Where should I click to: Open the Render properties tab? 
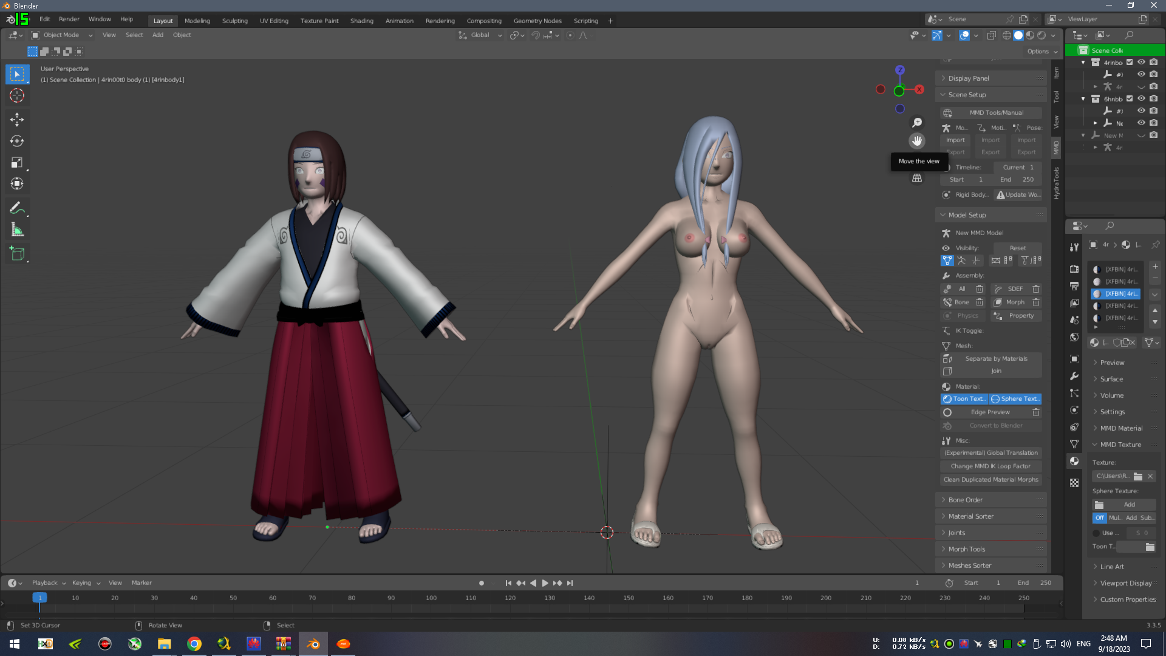click(x=1074, y=268)
